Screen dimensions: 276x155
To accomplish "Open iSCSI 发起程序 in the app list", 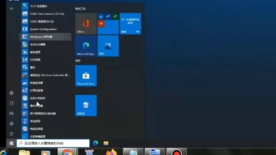I will coord(45,6).
